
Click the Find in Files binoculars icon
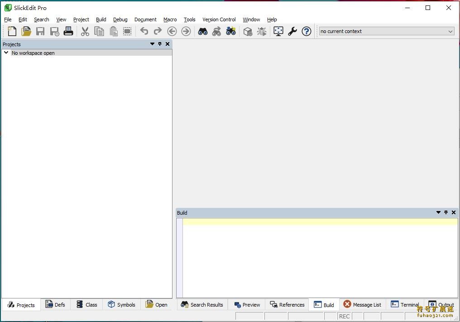point(231,31)
